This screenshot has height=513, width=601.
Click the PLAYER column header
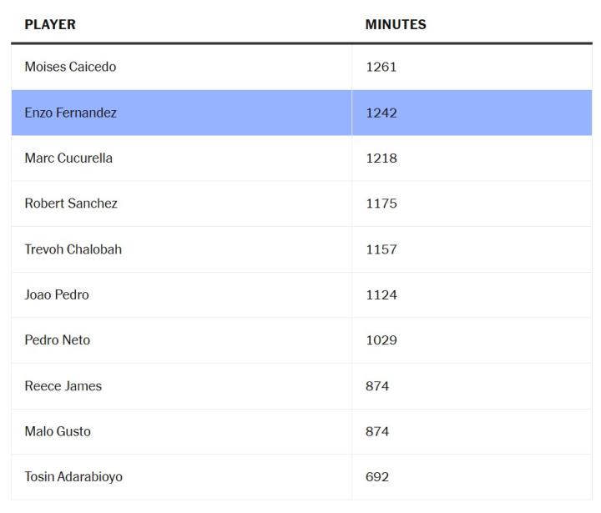[50, 25]
